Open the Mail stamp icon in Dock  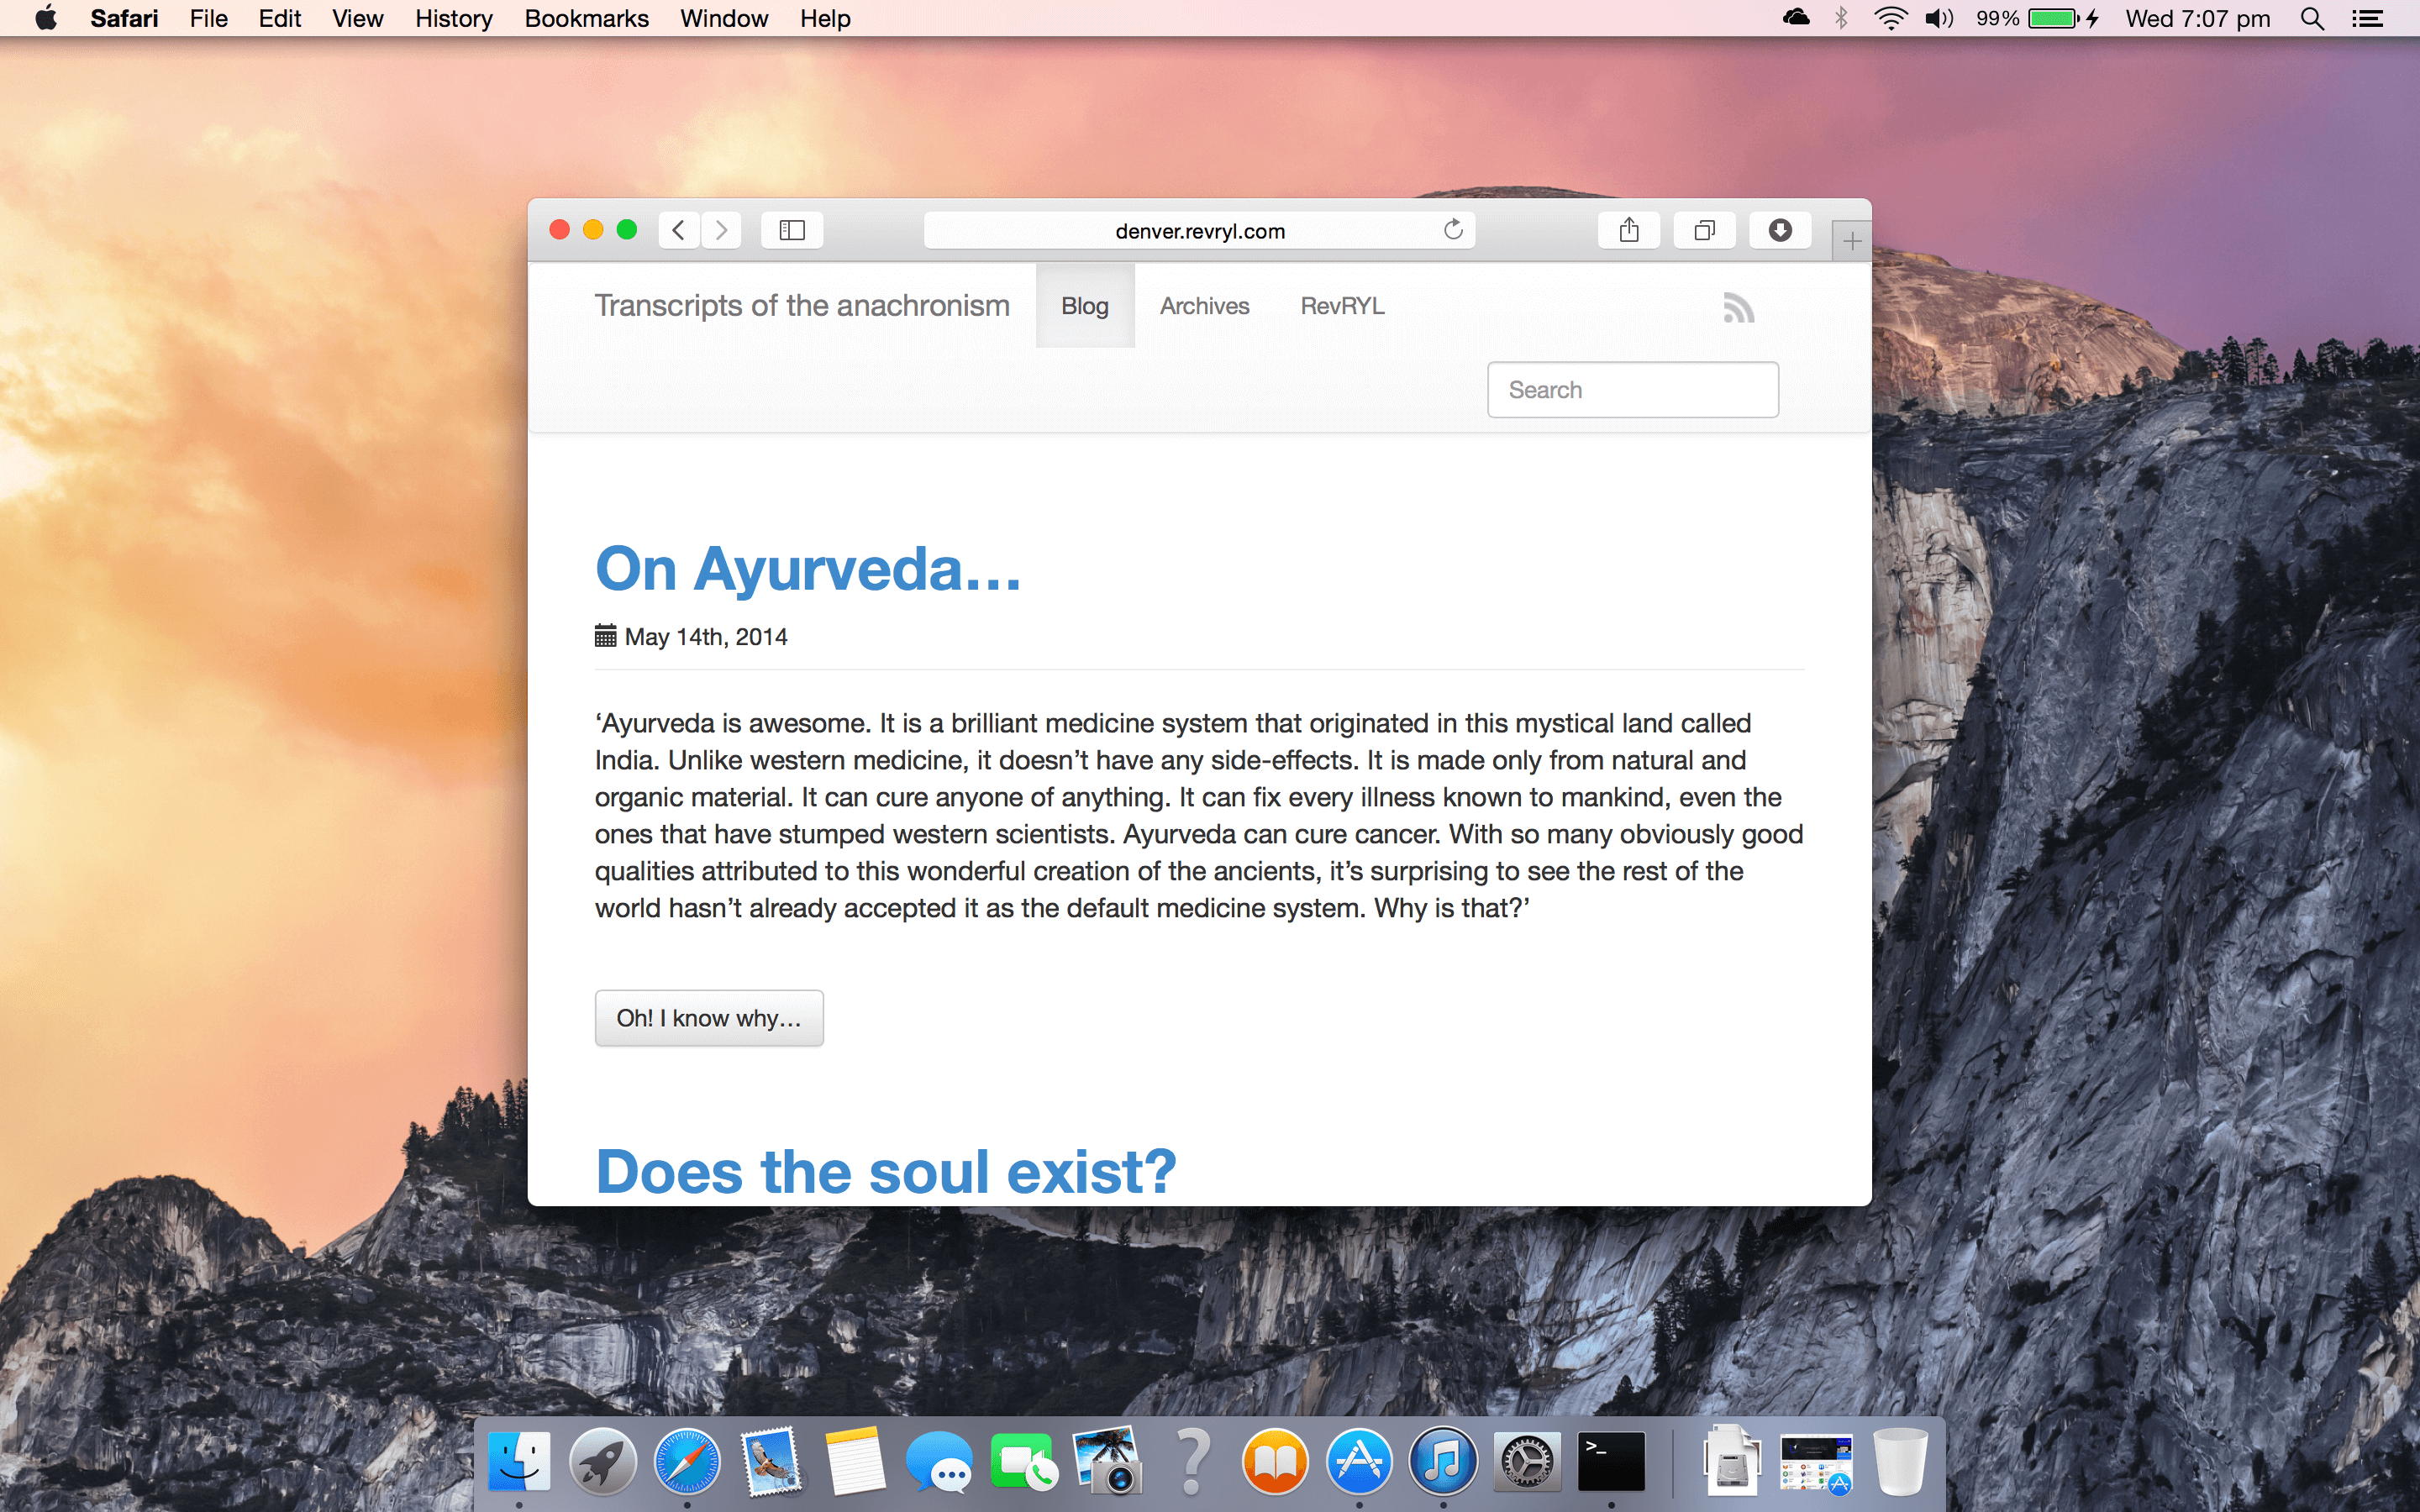coord(771,1463)
